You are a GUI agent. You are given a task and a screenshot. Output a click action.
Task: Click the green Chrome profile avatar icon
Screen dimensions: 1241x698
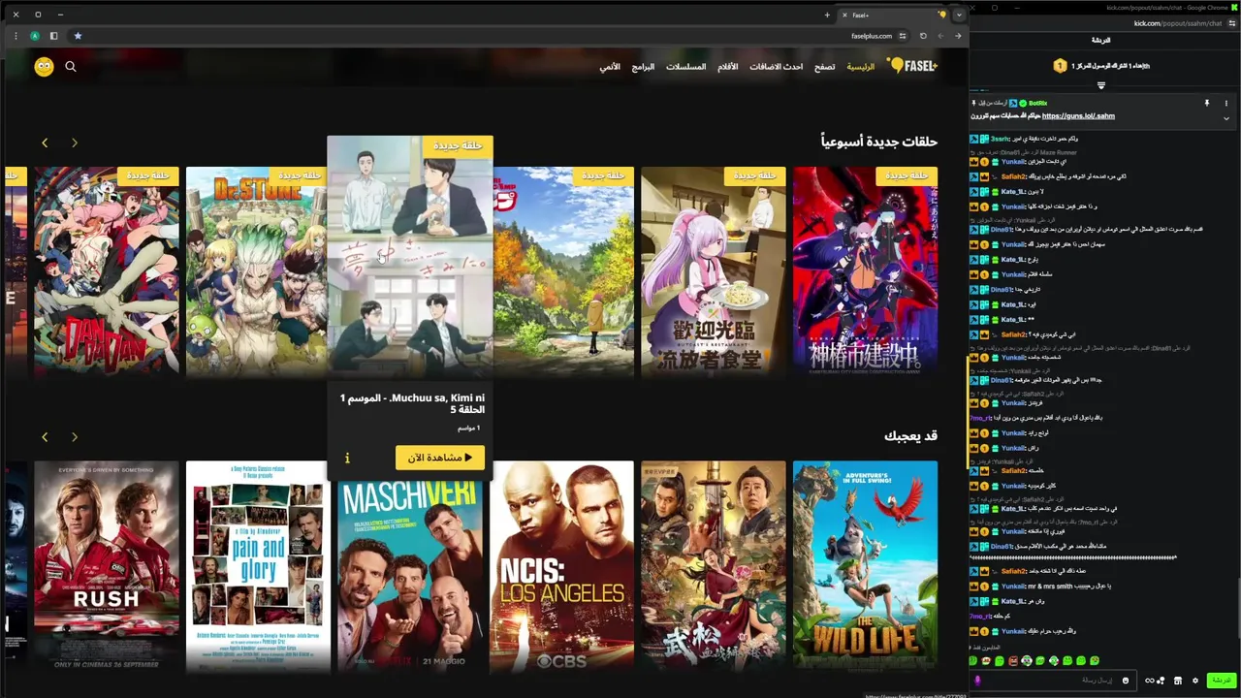[35, 36]
